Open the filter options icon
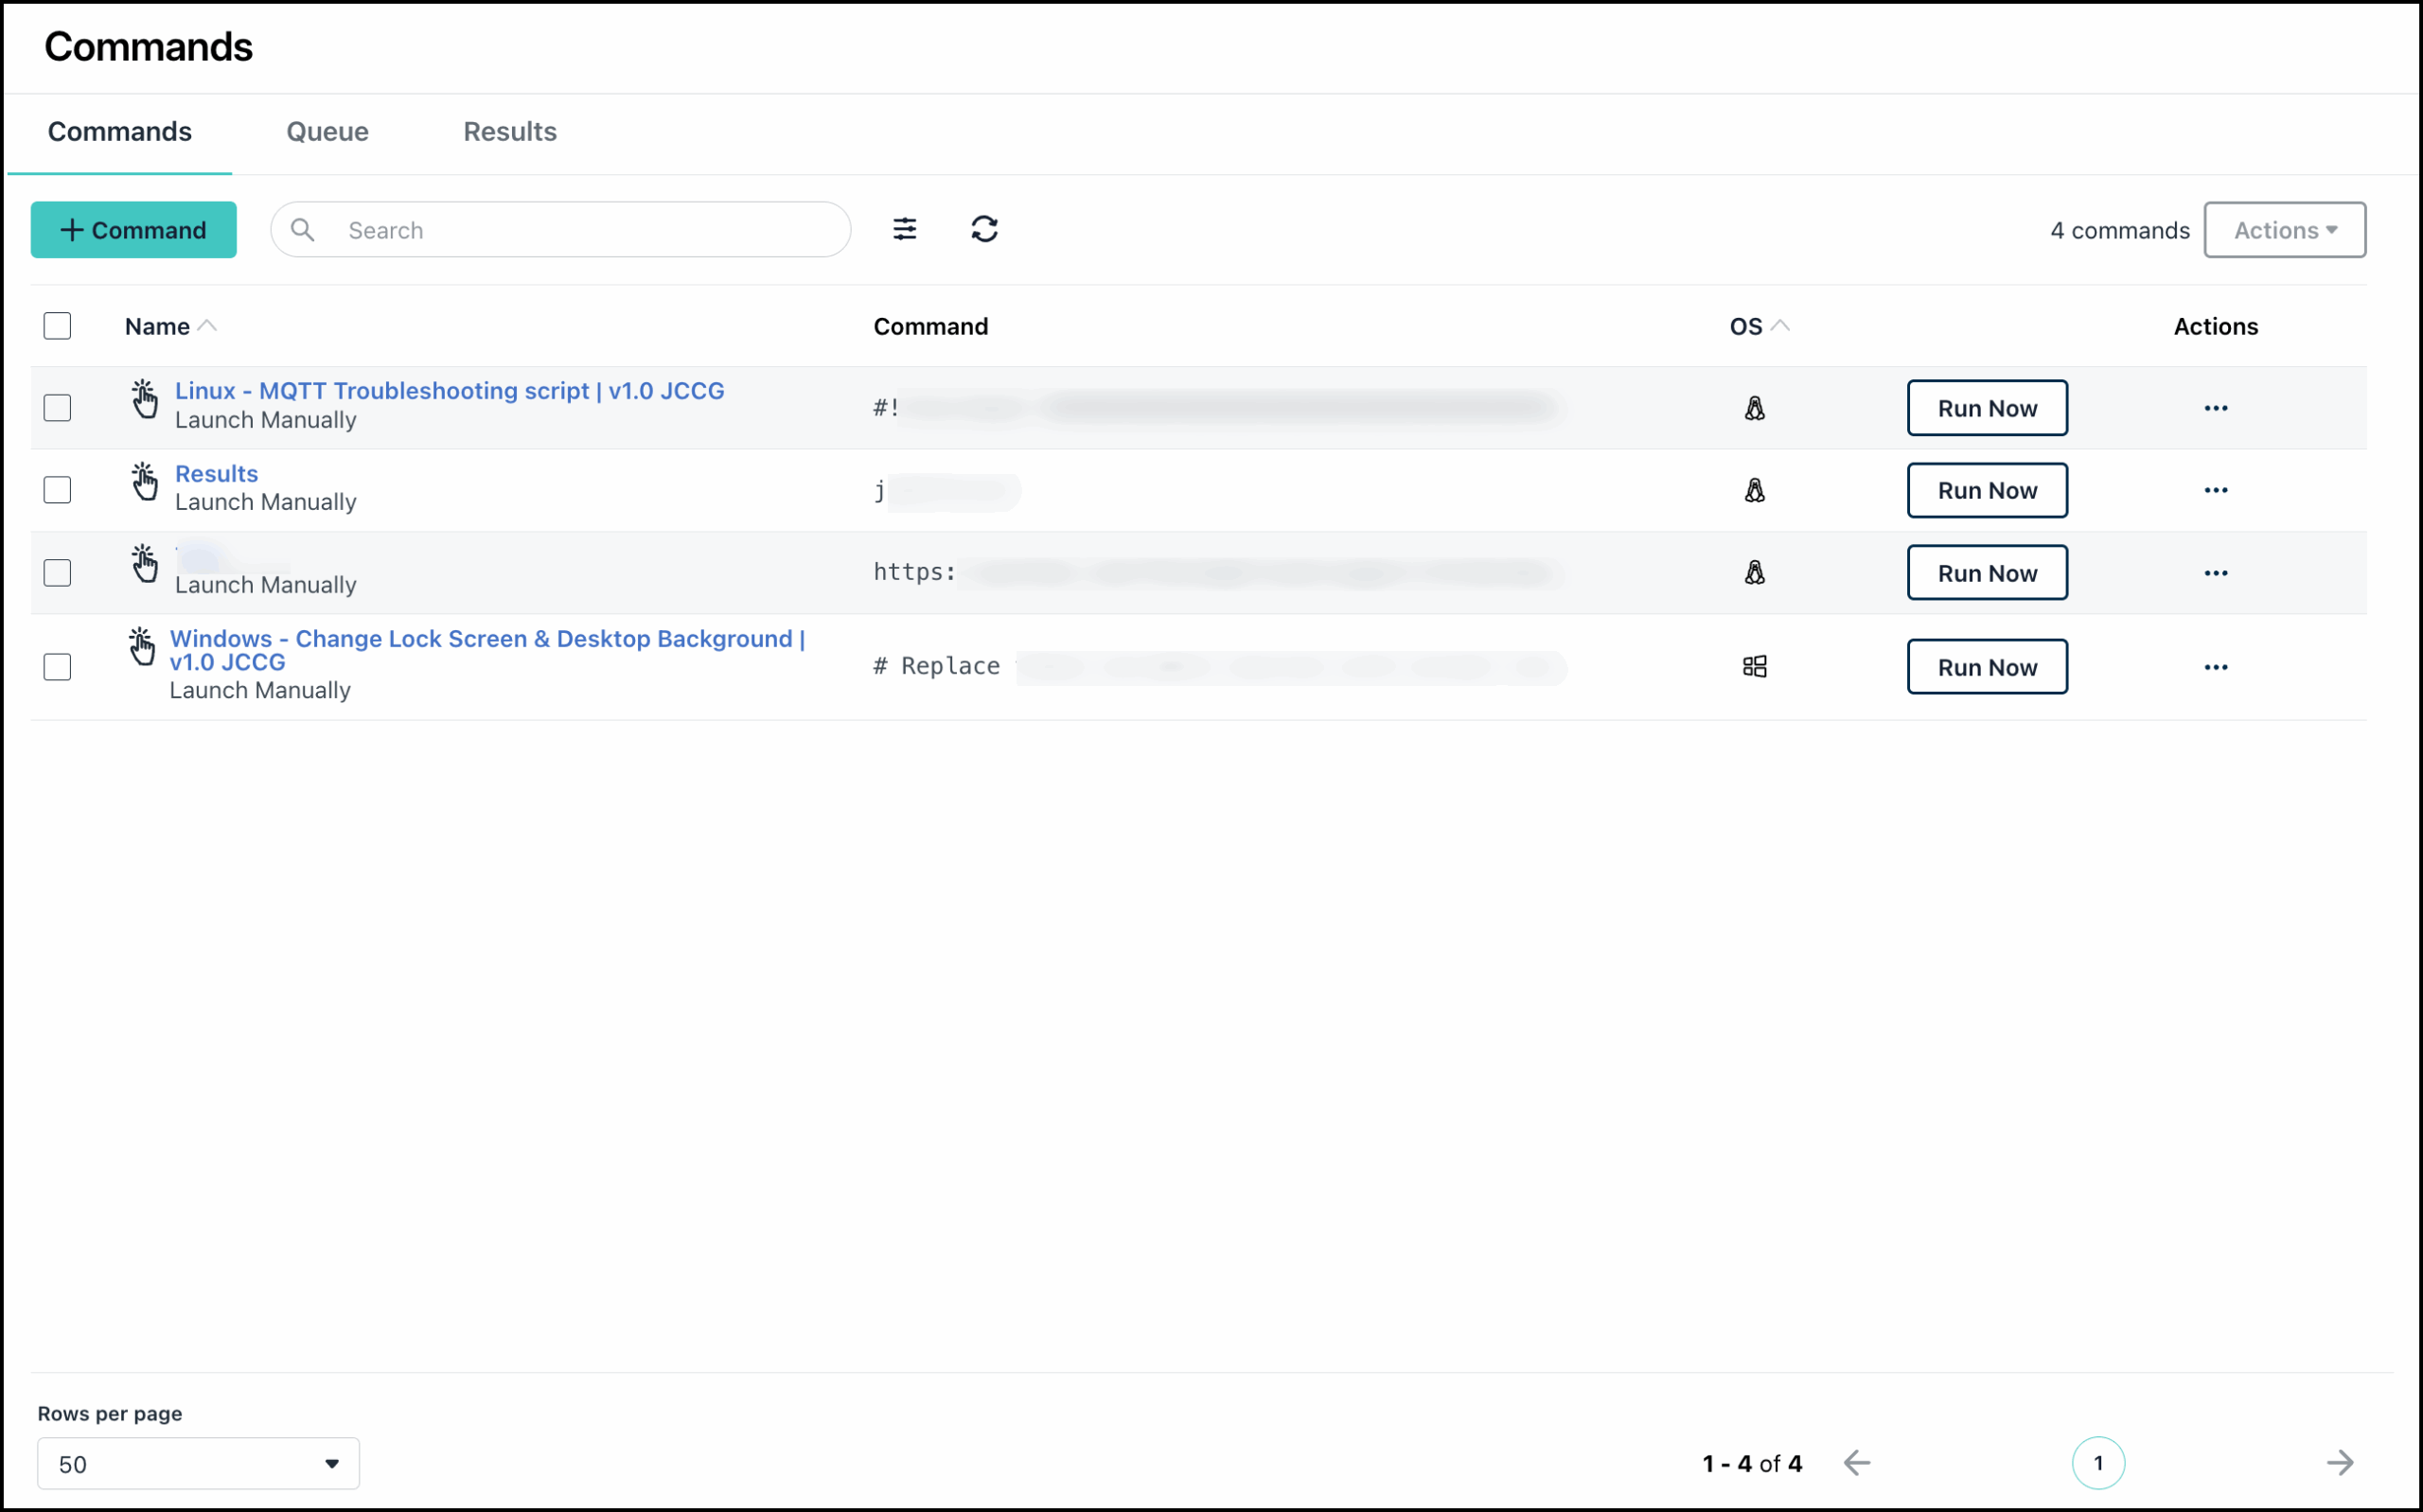Viewport: 2423px width, 1512px height. click(905, 229)
